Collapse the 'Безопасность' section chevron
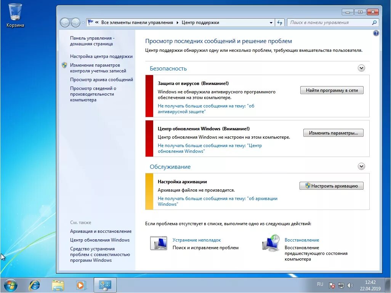The width and height of the screenshot is (391, 293). 361,68
